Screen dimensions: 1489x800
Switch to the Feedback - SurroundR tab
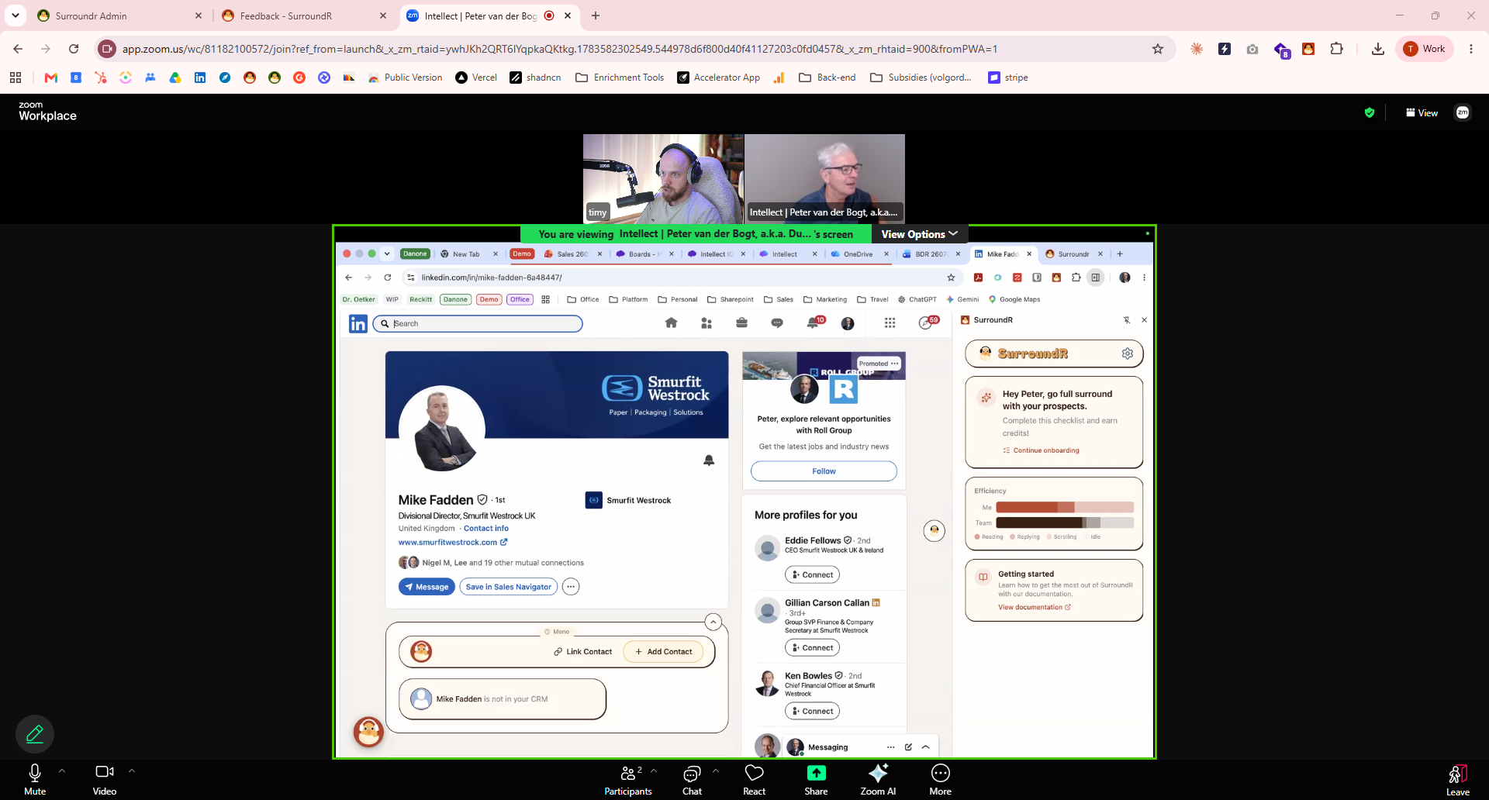[x=304, y=16]
